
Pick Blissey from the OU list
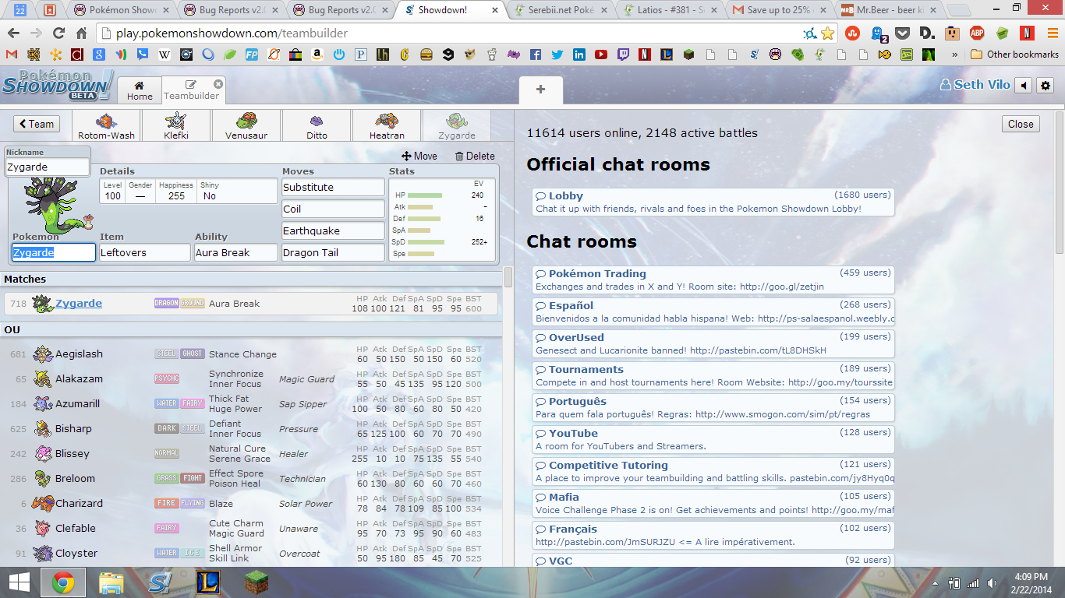[251, 453]
